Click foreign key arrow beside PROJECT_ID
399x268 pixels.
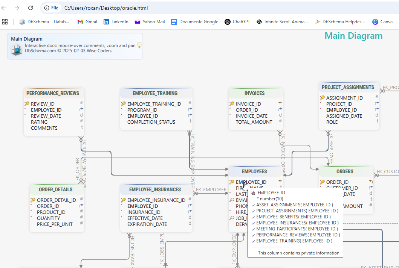[x=377, y=103]
